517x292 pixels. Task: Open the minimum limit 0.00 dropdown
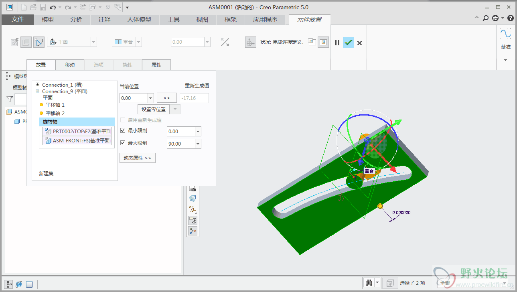coord(198,131)
